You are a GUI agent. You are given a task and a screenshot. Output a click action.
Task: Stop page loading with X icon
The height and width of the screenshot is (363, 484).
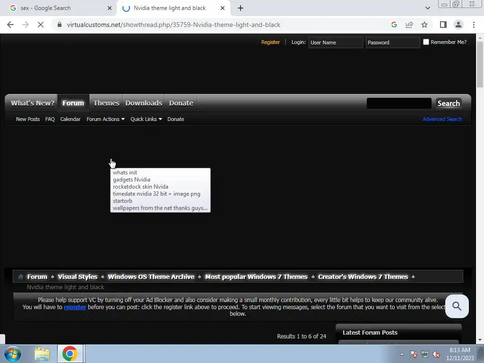[41, 25]
